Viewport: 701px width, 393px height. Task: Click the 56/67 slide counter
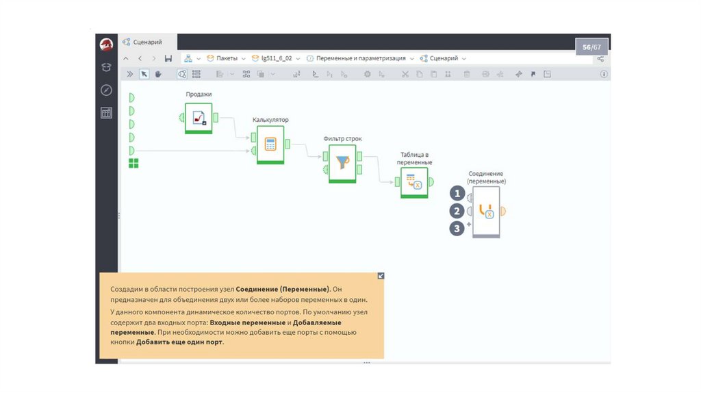pyautogui.click(x=591, y=47)
